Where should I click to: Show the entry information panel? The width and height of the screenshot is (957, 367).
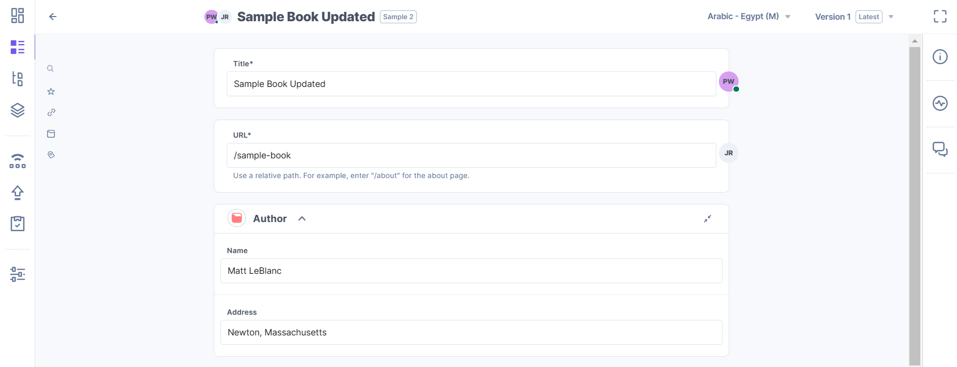(940, 56)
